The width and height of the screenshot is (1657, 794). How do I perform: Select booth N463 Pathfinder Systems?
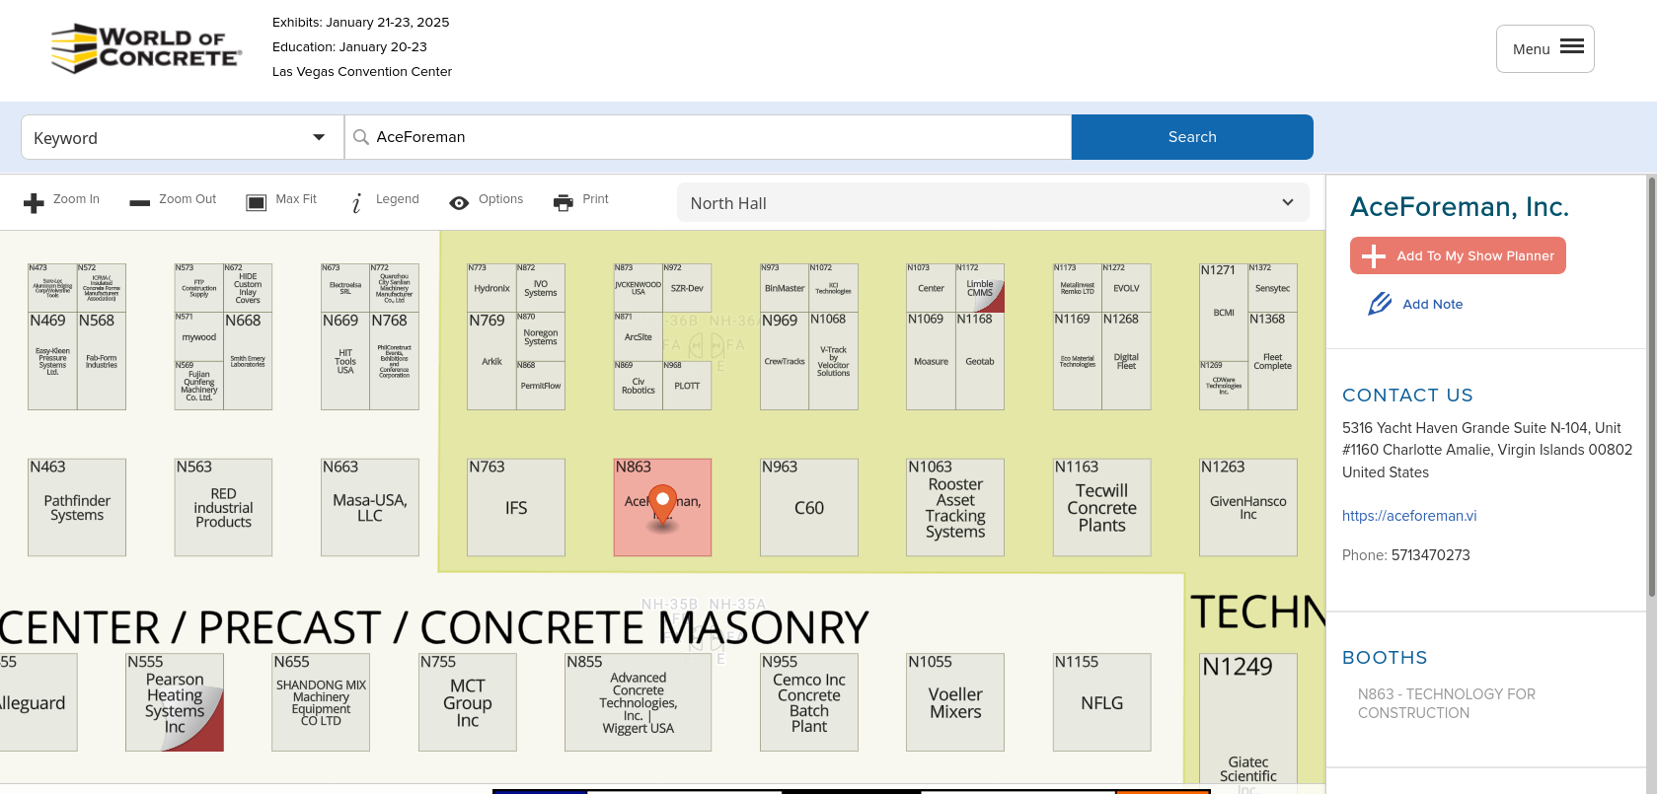tap(77, 507)
